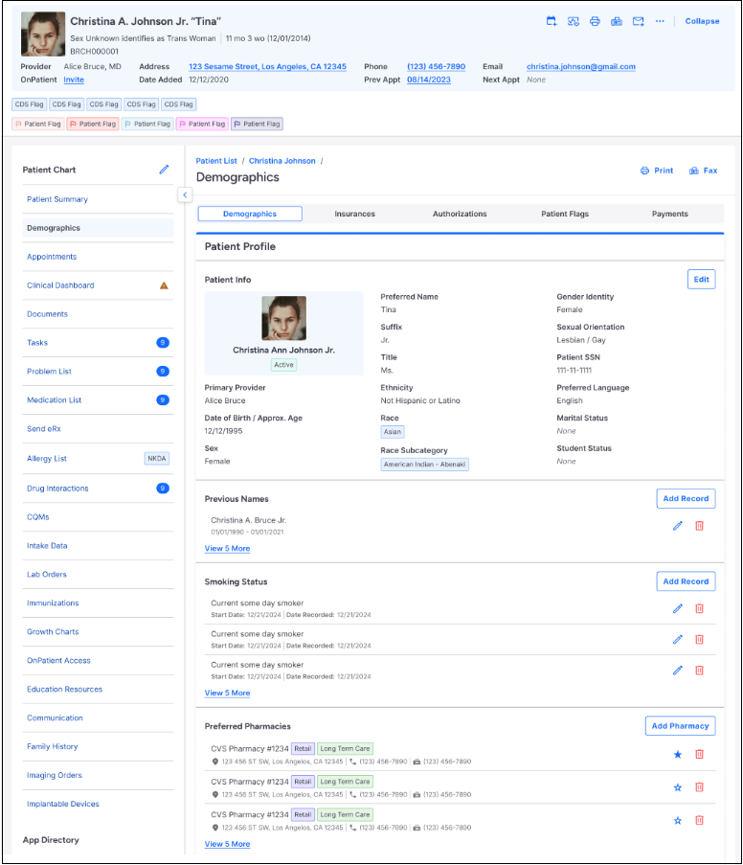Click the OnPatient Invite link
This screenshot has height=865, width=743.
(74, 80)
